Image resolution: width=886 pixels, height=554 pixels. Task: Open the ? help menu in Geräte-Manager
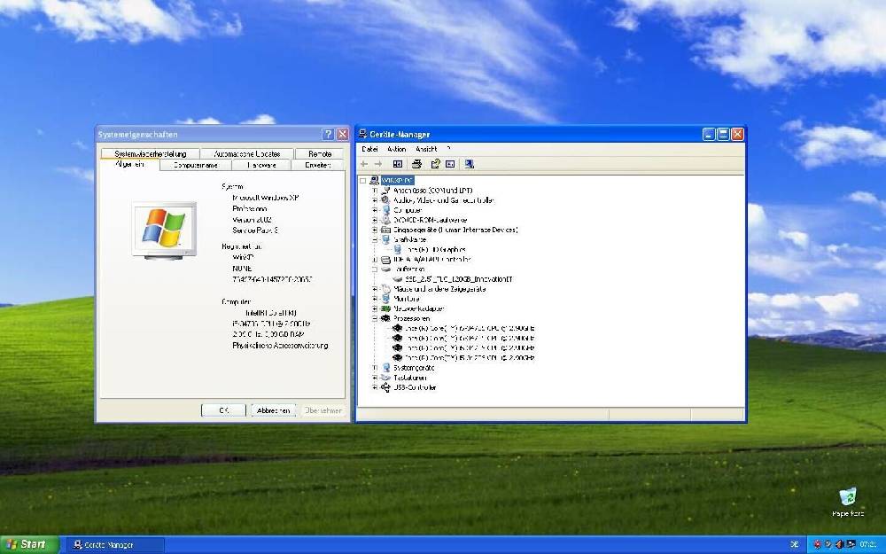448,149
